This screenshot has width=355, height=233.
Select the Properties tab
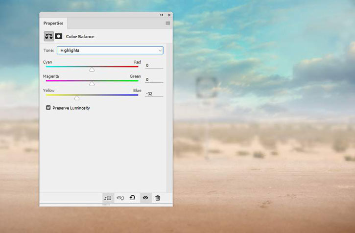click(53, 23)
